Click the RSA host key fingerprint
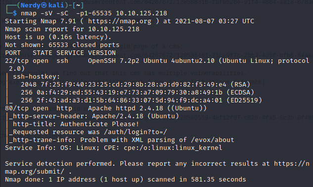This screenshot has width=313, height=187. (134, 85)
